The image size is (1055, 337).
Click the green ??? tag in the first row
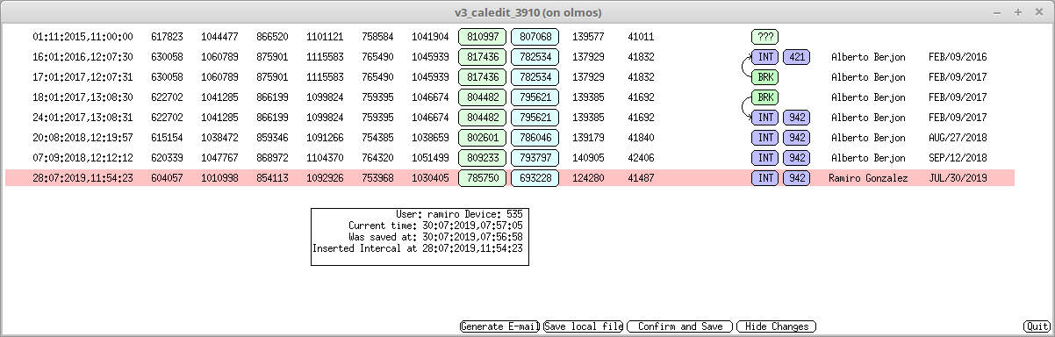764,37
